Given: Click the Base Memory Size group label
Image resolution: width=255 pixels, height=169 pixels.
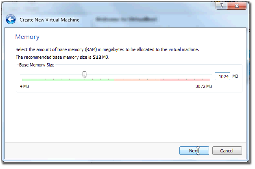Looking at the screenshot, I should (x=37, y=65).
